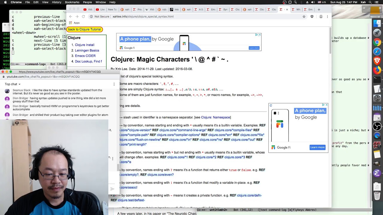Open Leiningen Basics link

click(87, 50)
